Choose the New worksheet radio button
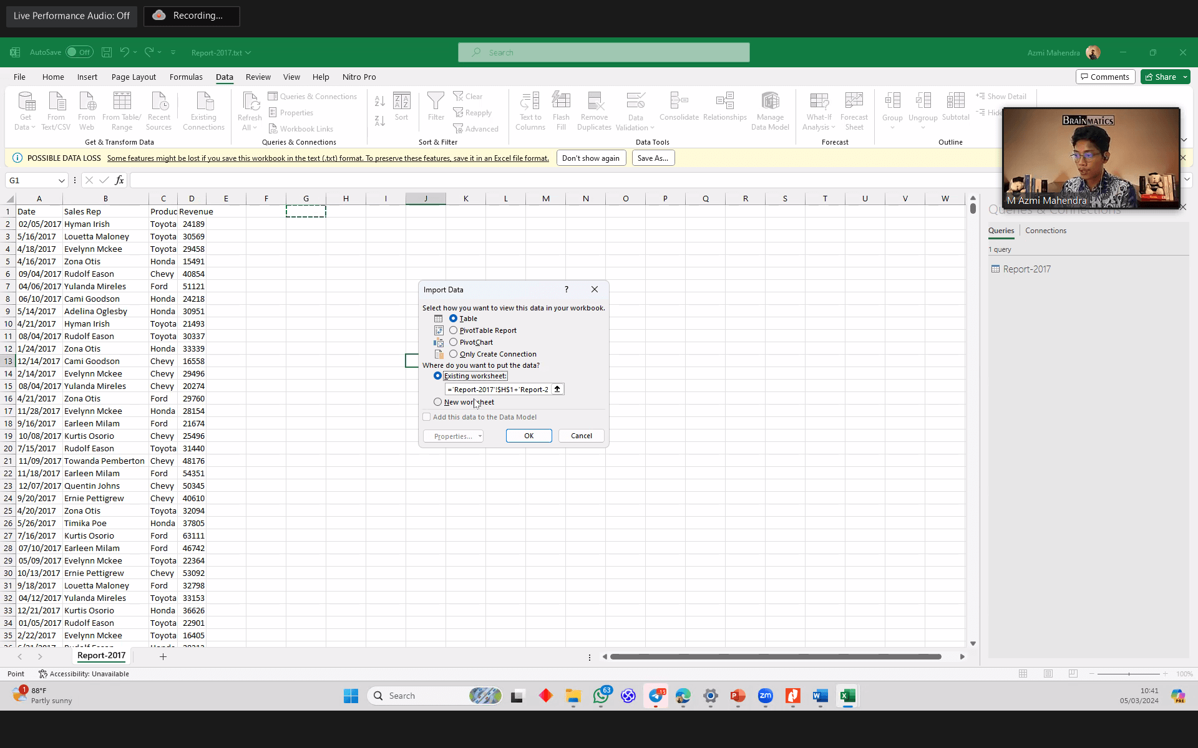 point(437,402)
